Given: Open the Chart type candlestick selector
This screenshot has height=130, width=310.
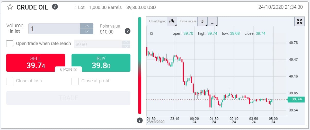Looking at the screenshot, I should point(172,21).
